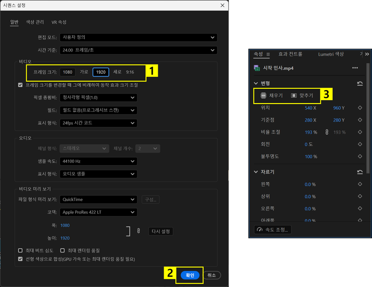Click the 시작 인사.mp4 clip icon
This screenshot has width=372, height=287.
257,68
